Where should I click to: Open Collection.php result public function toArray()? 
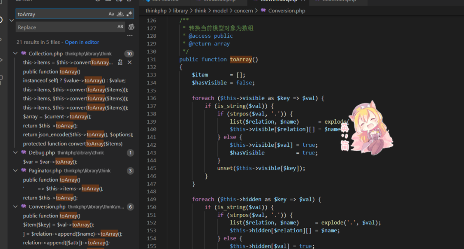pyautogui.click(x=52, y=72)
